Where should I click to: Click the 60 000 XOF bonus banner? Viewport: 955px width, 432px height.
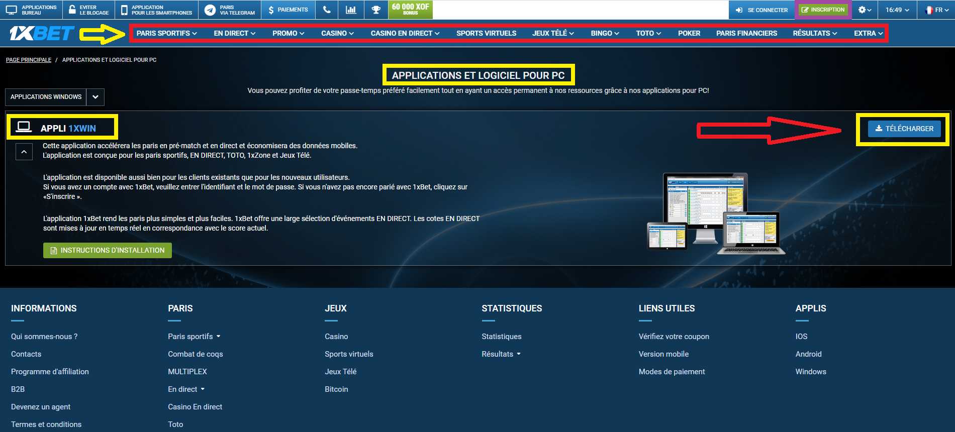[x=410, y=10]
